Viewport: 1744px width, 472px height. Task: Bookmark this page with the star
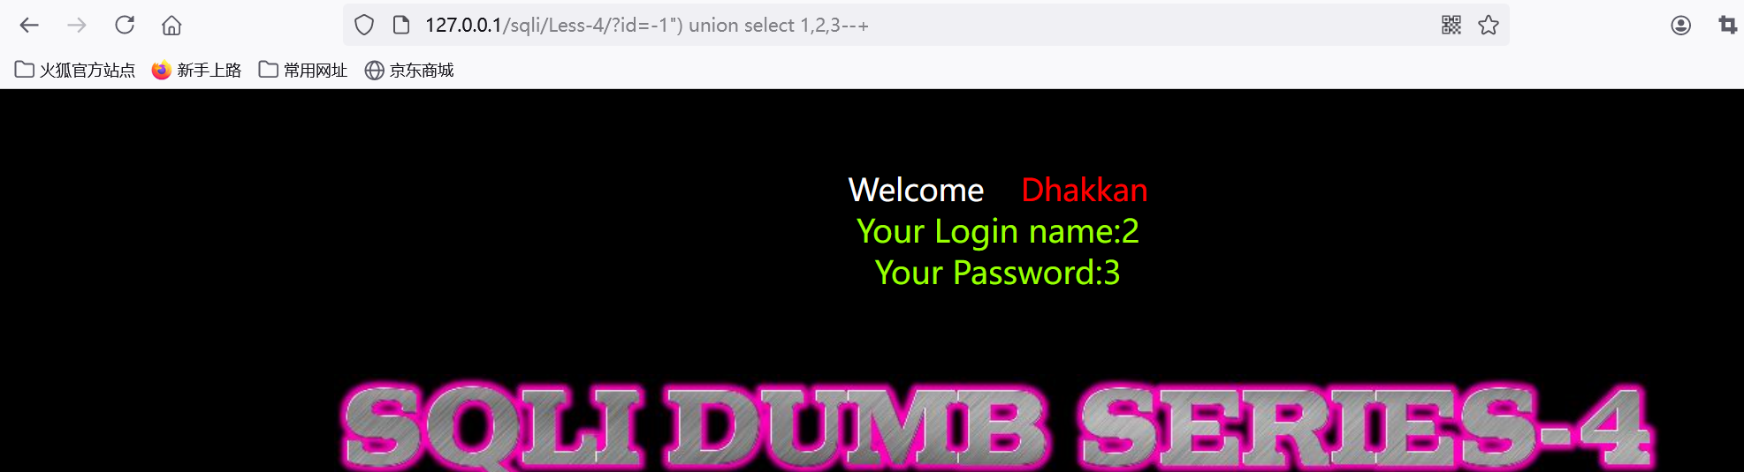[x=1489, y=25]
